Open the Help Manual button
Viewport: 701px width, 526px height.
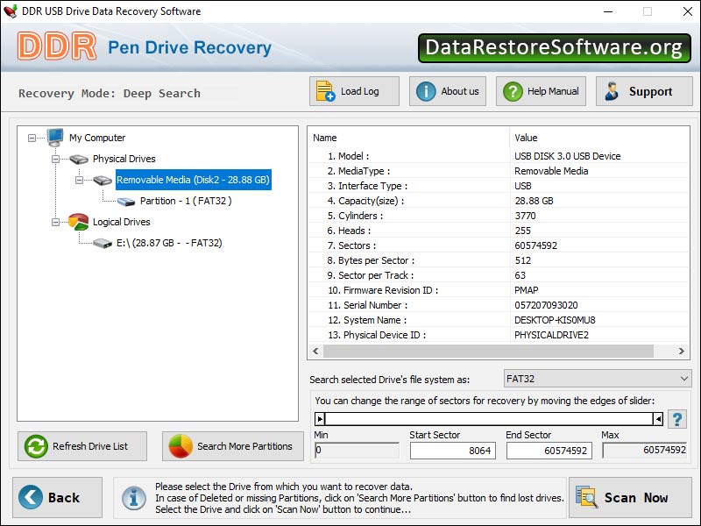[x=541, y=91]
